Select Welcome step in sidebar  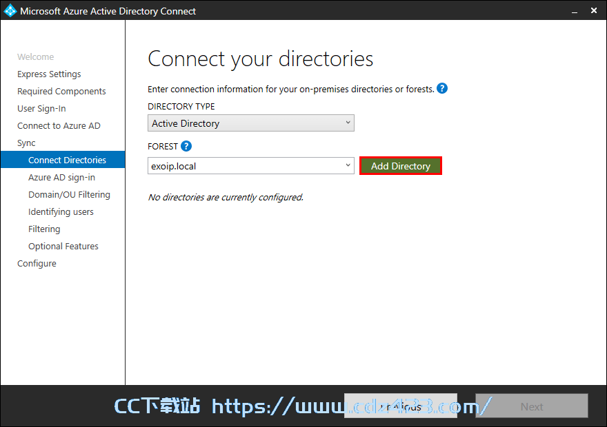pos(36,56)
